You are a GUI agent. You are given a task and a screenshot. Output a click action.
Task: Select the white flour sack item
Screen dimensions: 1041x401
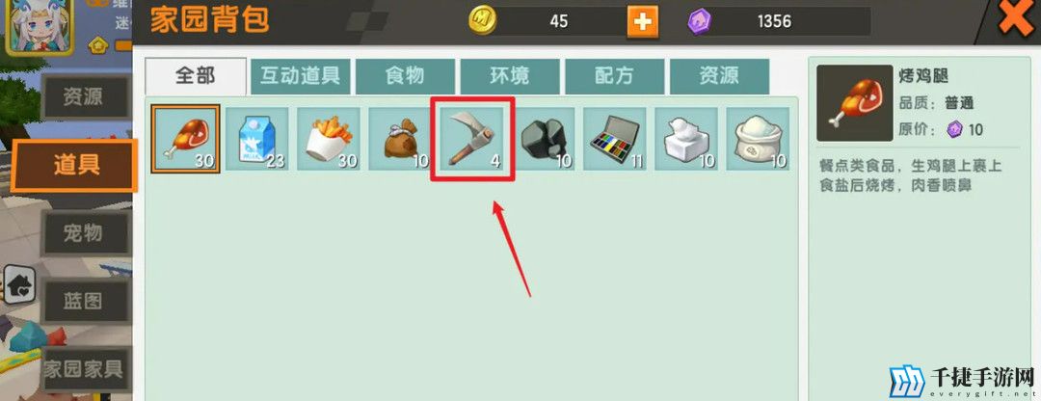[x=759, y=139]
